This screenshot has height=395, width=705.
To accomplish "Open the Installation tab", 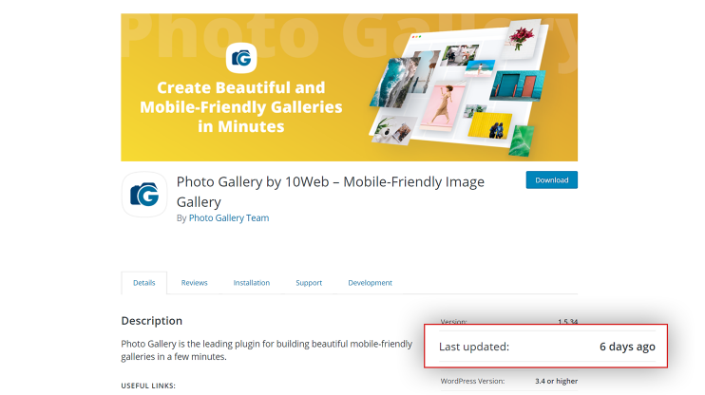I will pyautogui.click(x=252, y=283).
